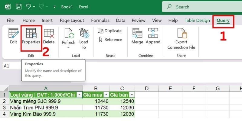Switch to the Table Design tab

point(197,21)
